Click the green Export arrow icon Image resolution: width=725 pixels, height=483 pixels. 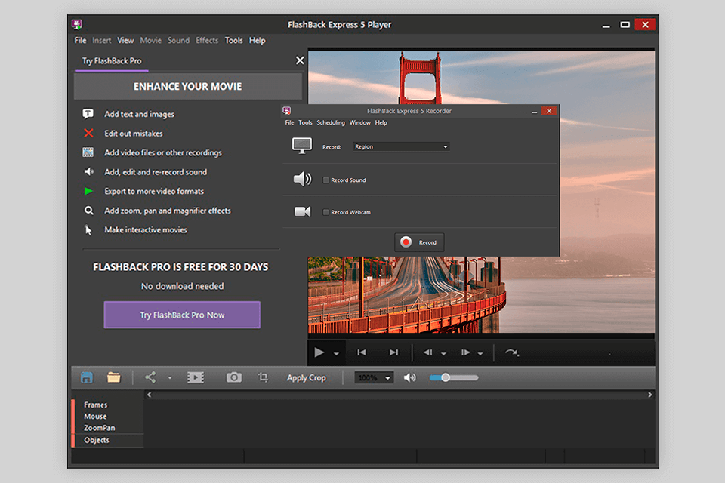(88, 191)
